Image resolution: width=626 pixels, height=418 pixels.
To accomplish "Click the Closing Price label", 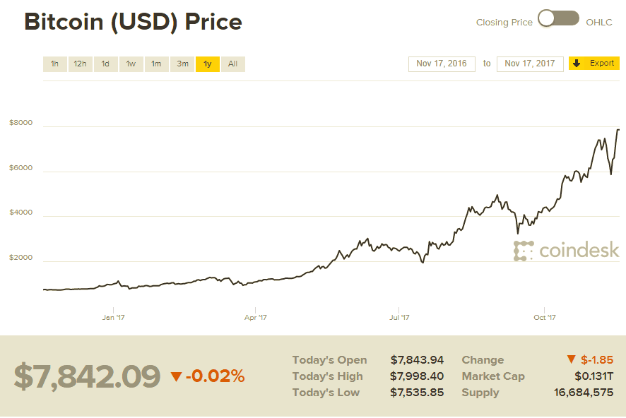I will click(x=504, y=23).
